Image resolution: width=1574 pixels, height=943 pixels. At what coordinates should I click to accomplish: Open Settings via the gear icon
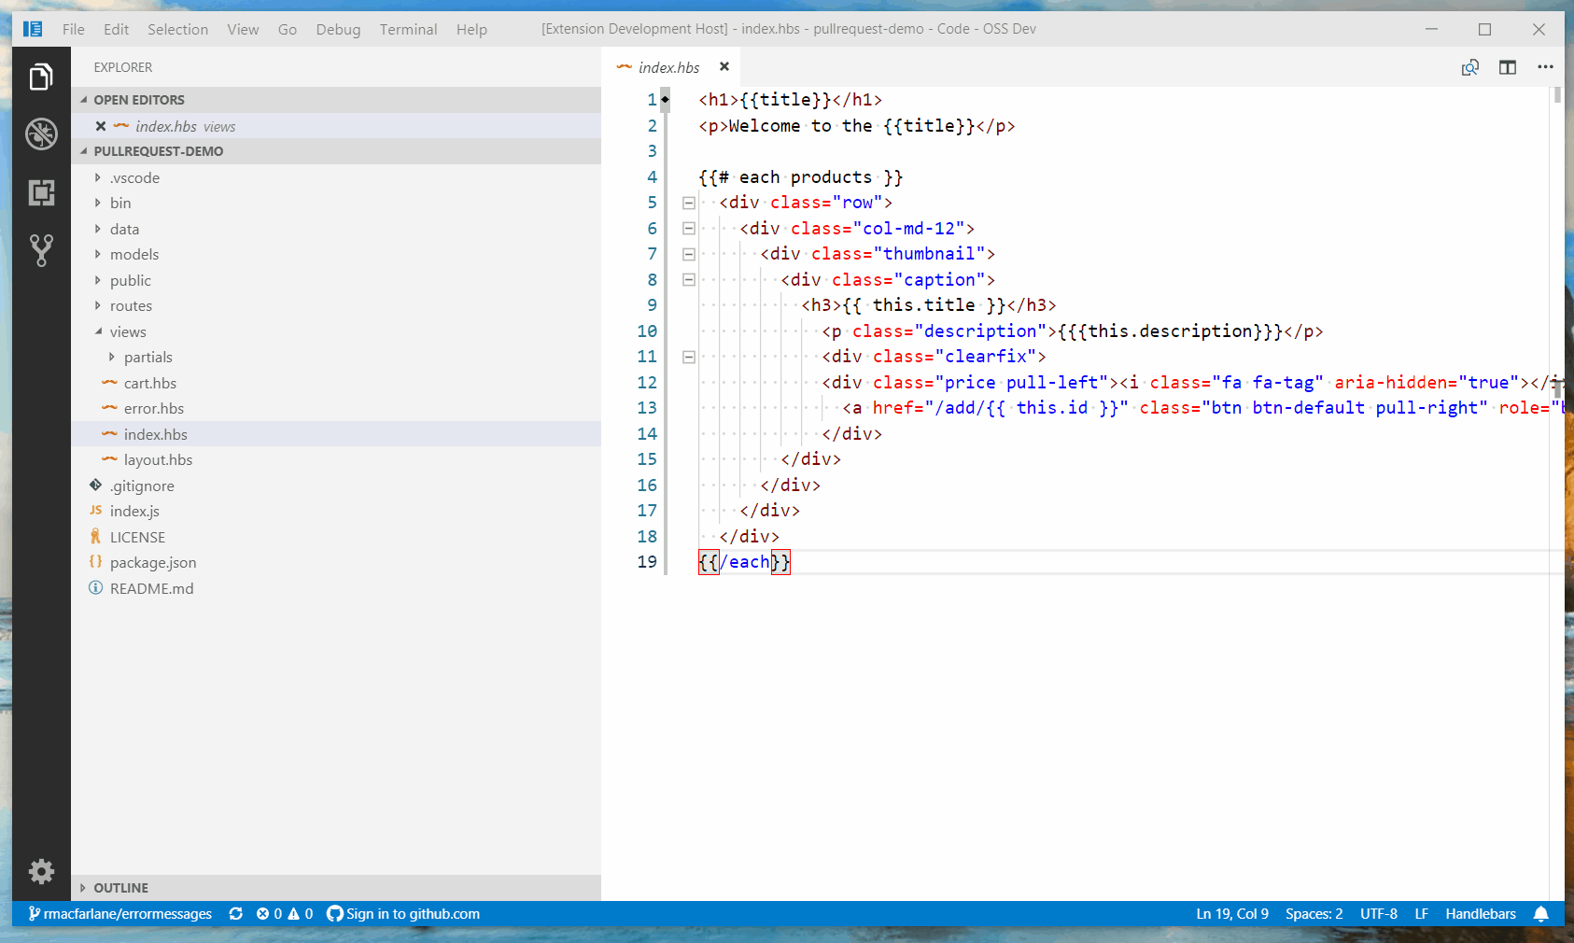(x=41, y=871)
